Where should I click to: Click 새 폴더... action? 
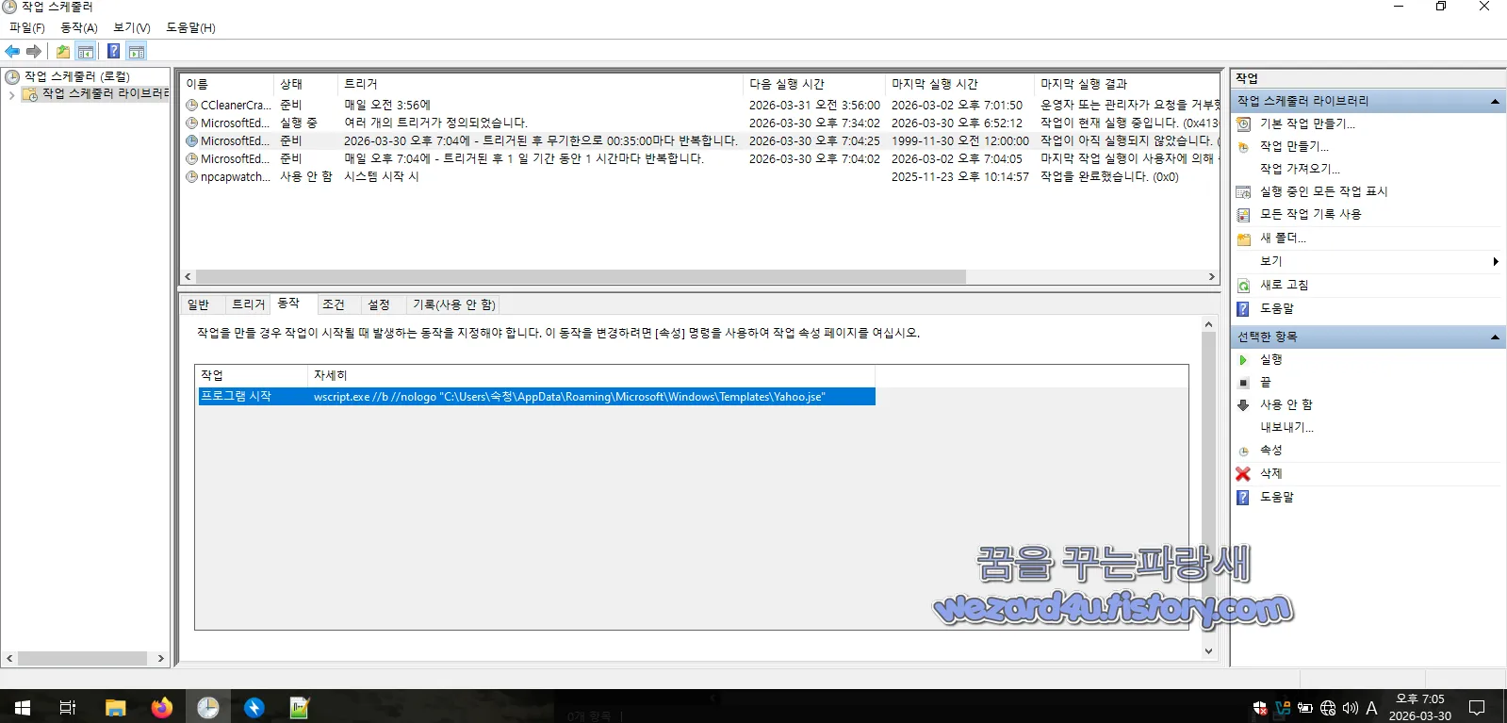click(1283, 238)
